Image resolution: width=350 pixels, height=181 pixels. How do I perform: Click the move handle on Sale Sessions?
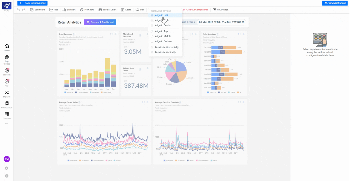point(243,34)
